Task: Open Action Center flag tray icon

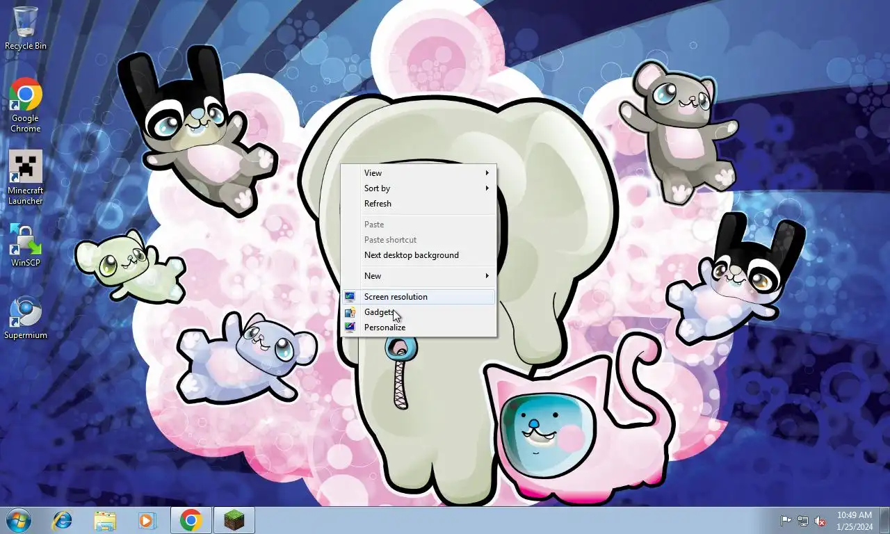Action: [x=786, y=521]
